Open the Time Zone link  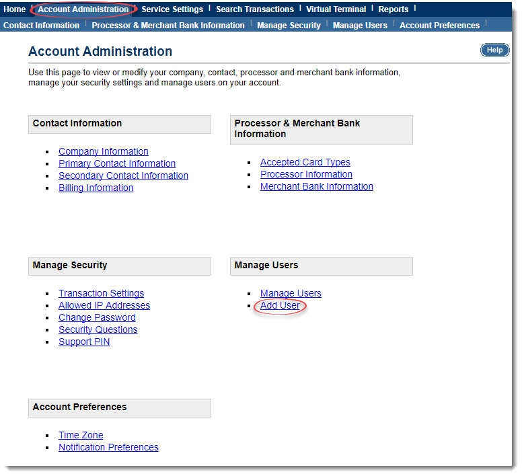point(81,436)
